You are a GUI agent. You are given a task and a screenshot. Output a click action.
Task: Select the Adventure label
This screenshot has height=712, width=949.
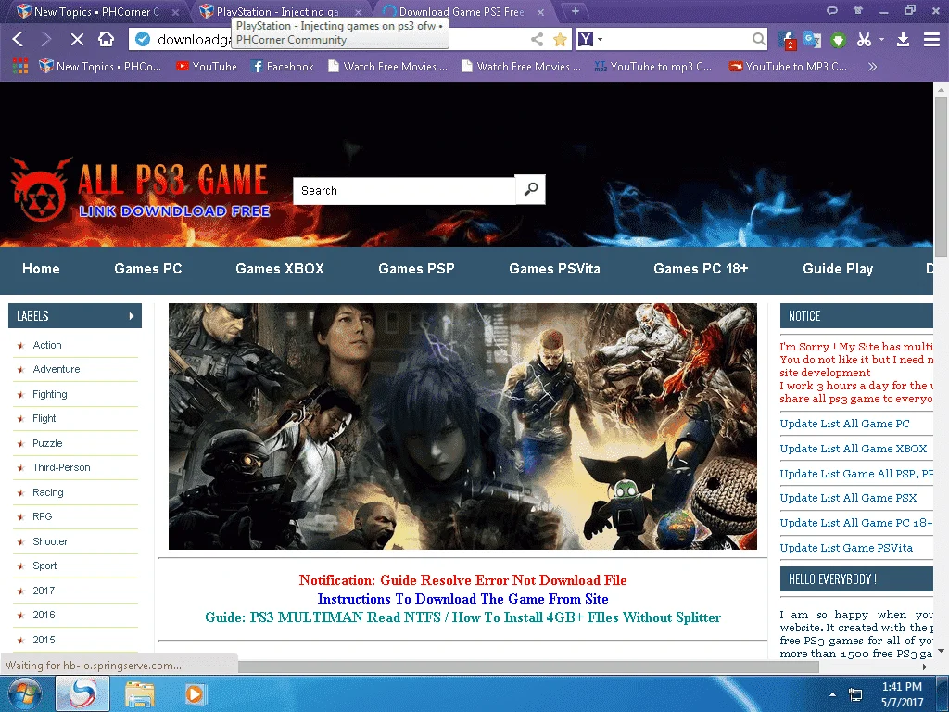pos(57,369)
